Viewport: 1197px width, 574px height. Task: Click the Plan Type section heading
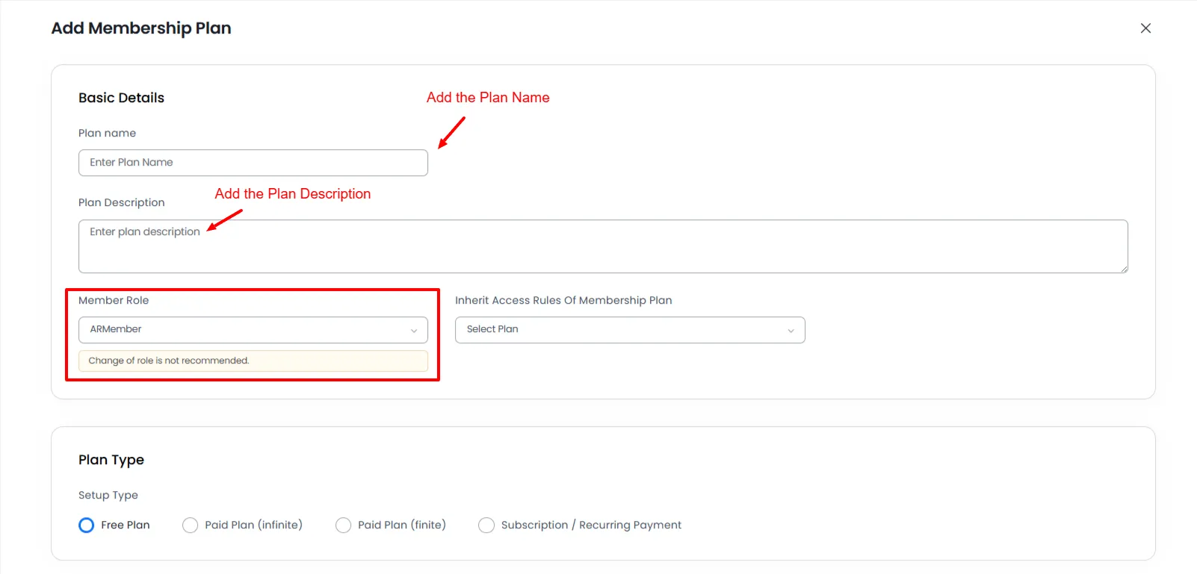(111, 460)
